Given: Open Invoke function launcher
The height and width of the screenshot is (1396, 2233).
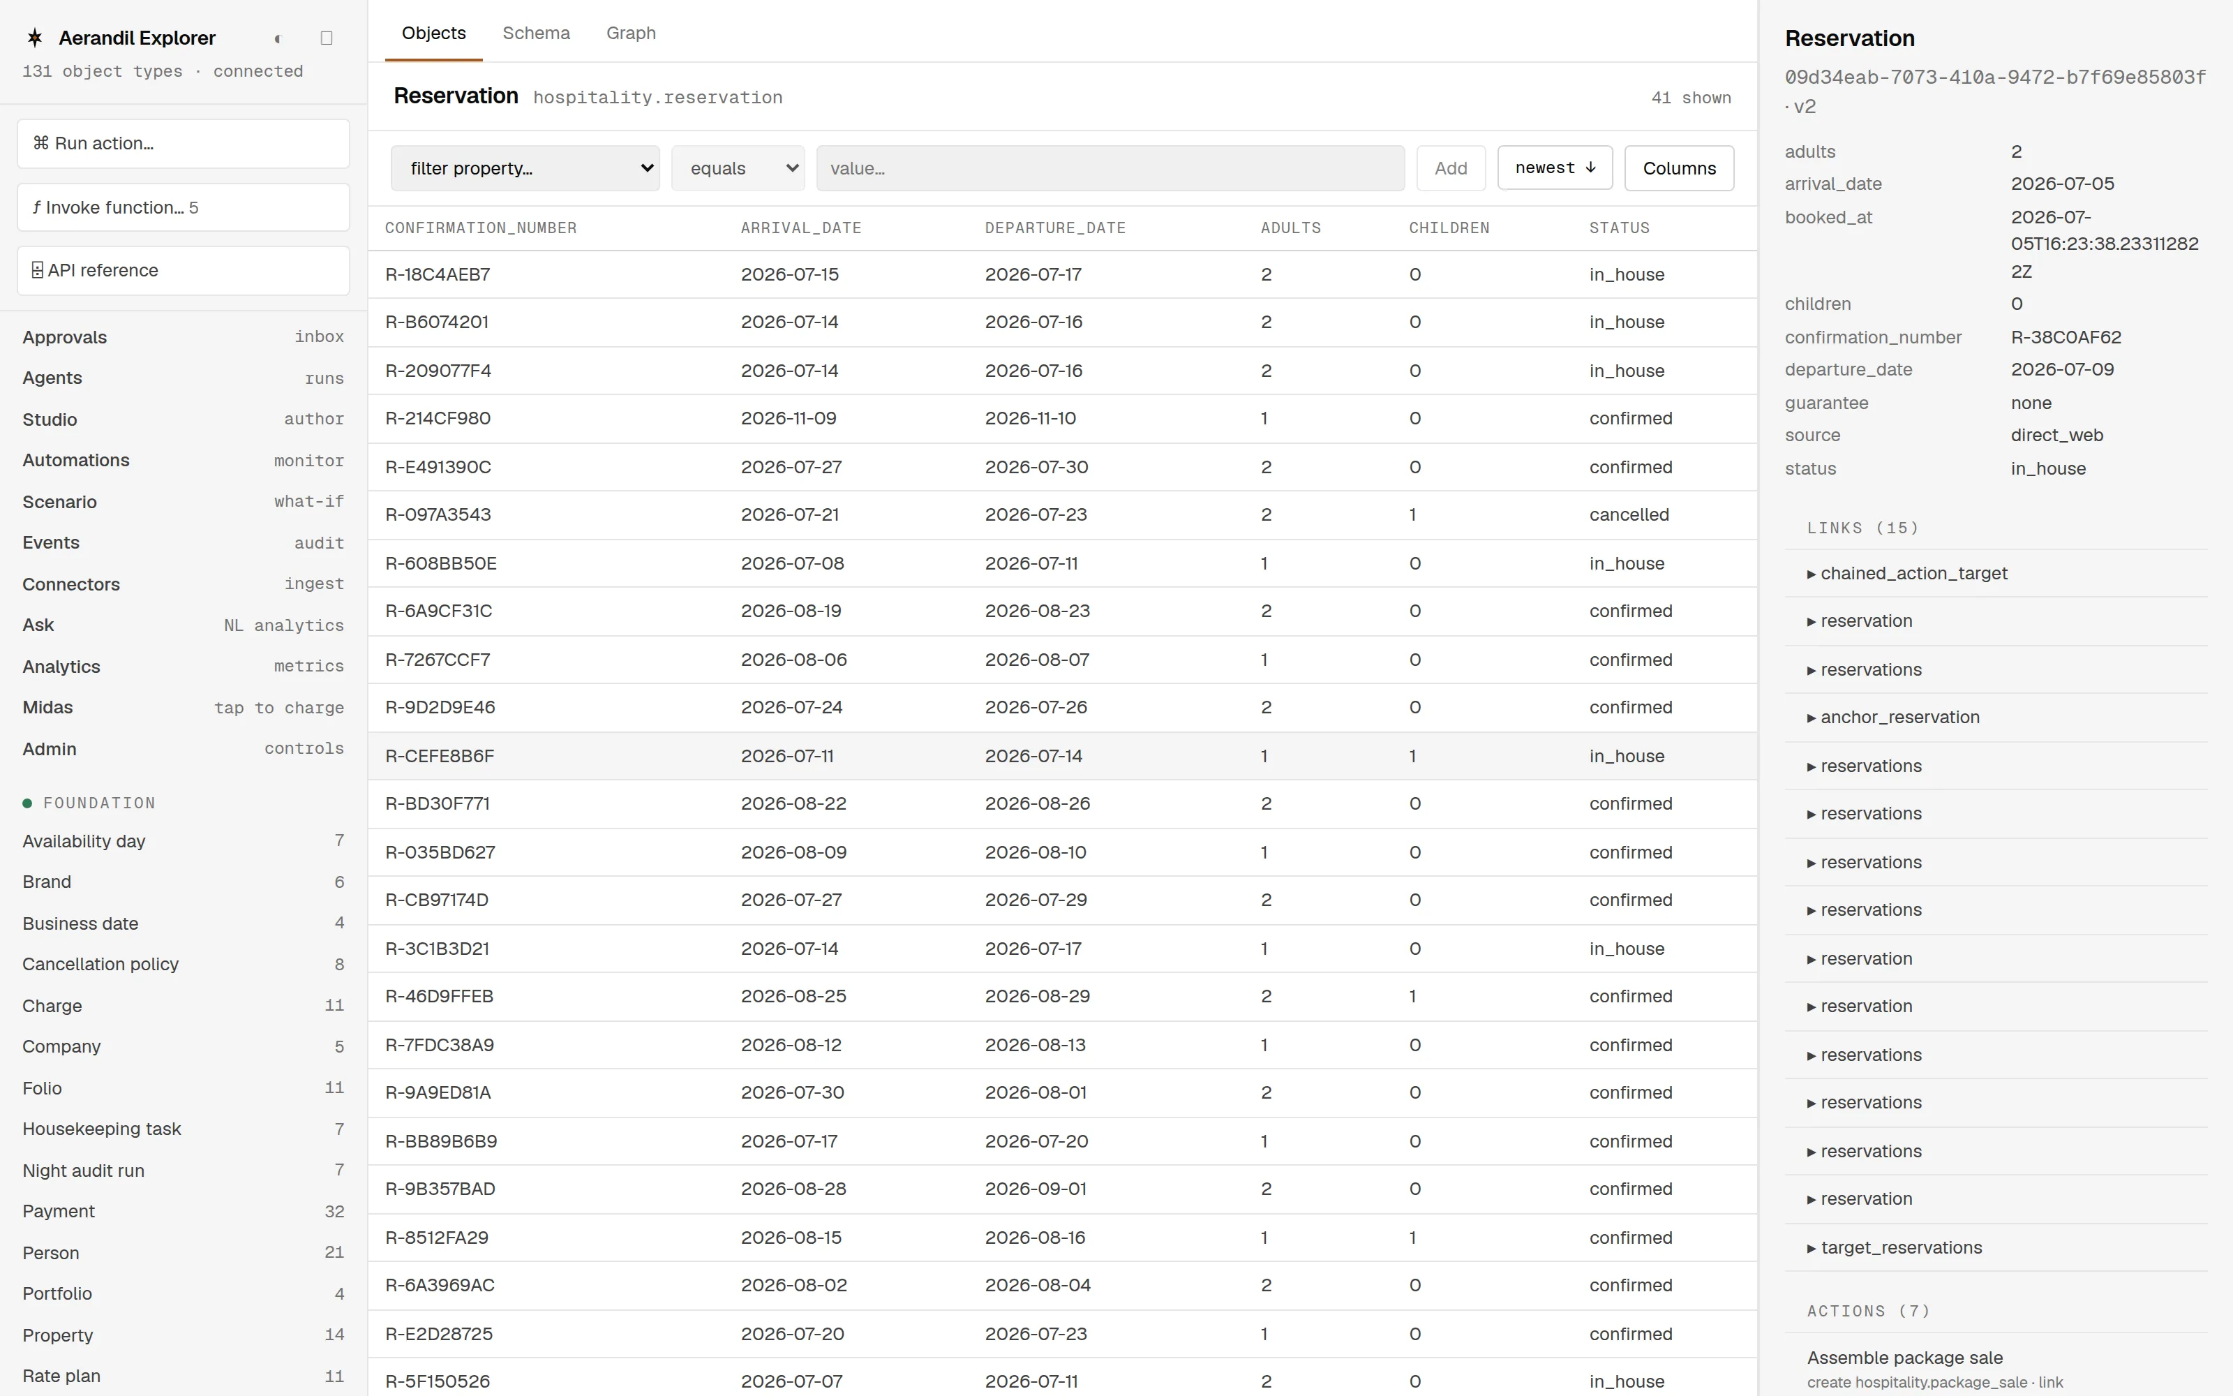Looking at the screenshot, I should coord(184,207).
